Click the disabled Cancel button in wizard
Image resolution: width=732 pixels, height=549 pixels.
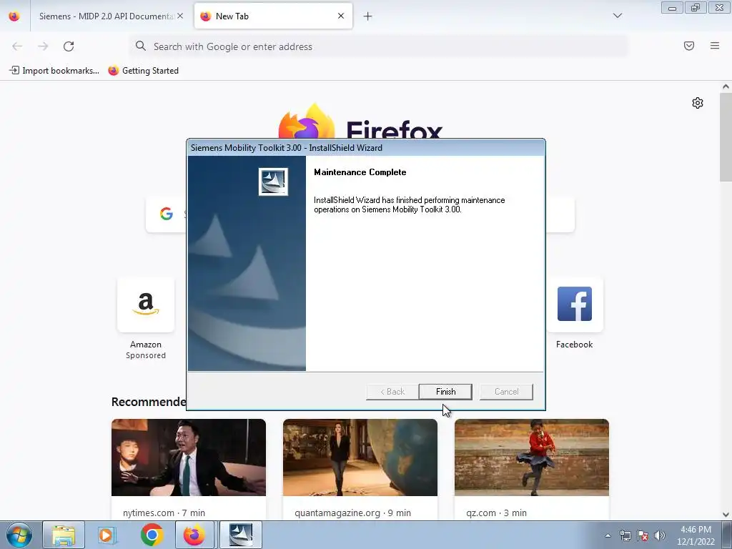506,392
